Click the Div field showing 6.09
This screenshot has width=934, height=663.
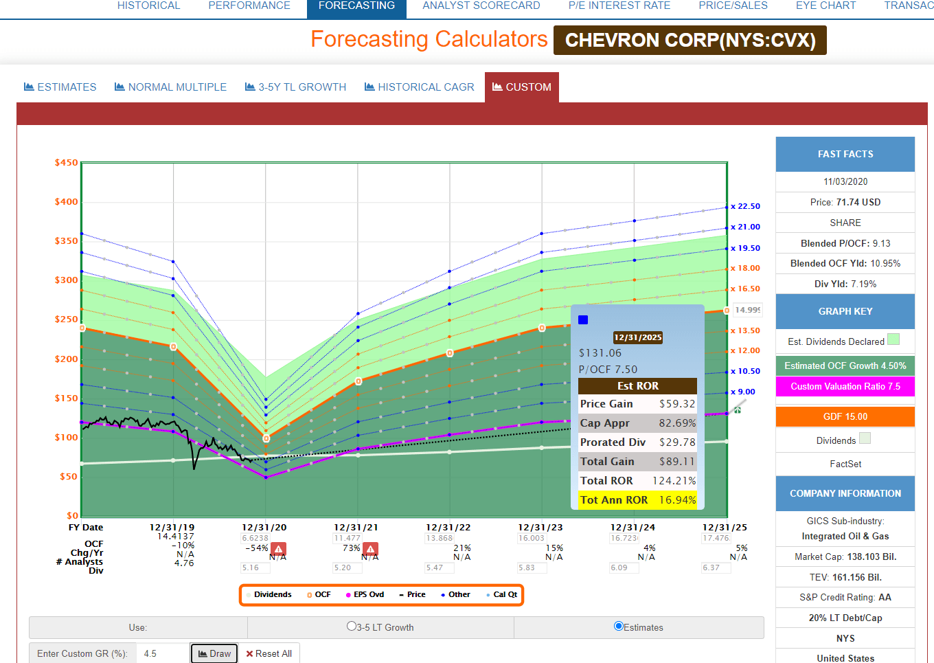tap(624, 568)
